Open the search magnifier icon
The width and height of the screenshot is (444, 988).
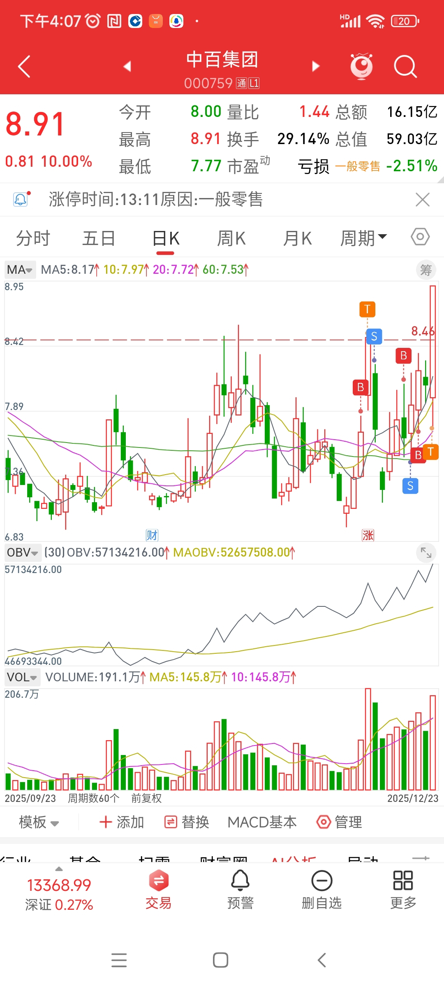point(405,66)
